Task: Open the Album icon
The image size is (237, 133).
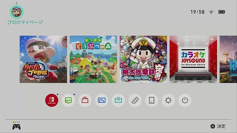Action: point(101,100)
